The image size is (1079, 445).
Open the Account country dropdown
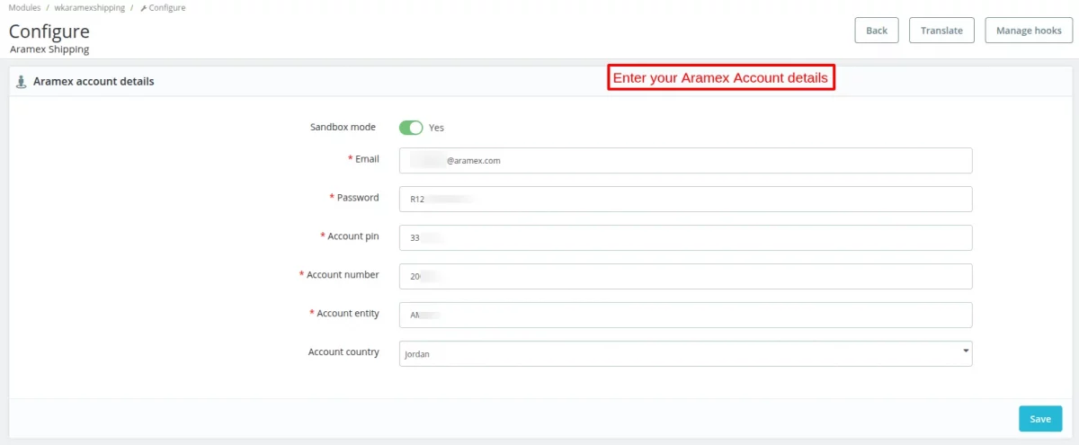685,353
